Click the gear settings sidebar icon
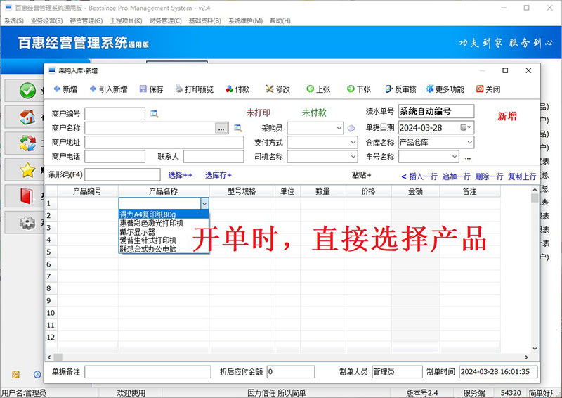Viewport: 562px width, 398px height. click(x=27, y=222)
